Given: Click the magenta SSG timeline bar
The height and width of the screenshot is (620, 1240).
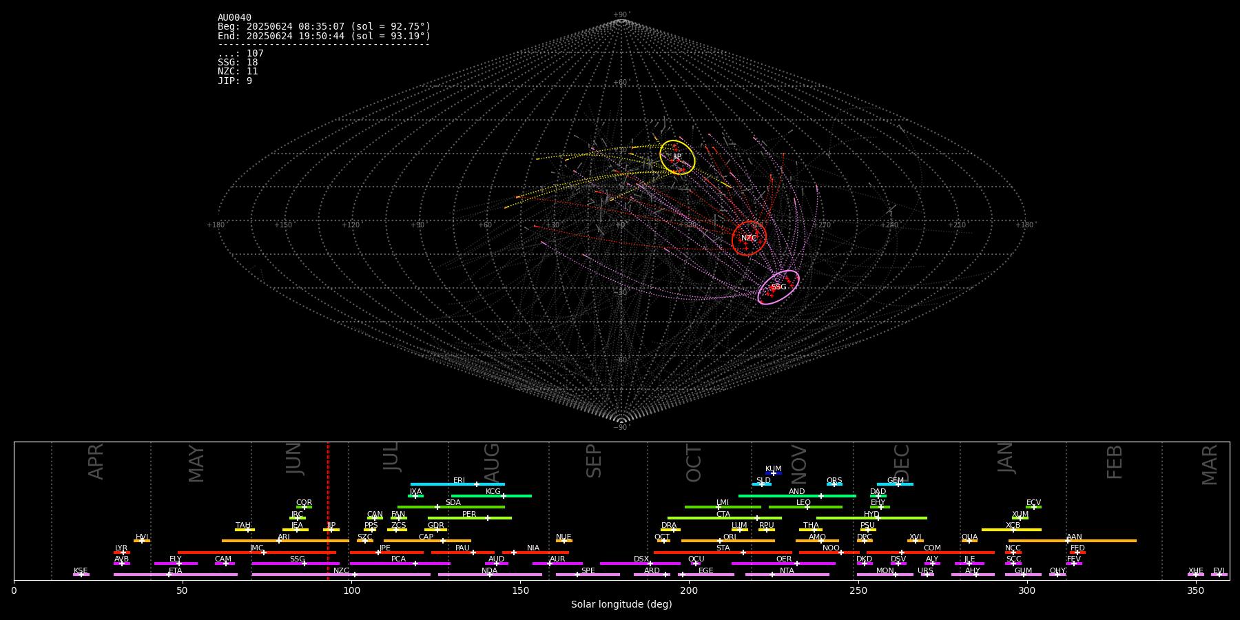Looking at the screenshot, I should coord(296,564).
